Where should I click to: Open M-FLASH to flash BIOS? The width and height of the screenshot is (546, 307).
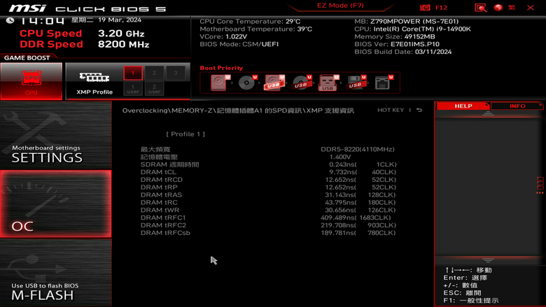56,273
